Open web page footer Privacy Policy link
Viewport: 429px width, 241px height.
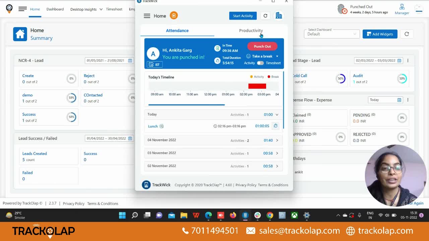pos(74,204)
